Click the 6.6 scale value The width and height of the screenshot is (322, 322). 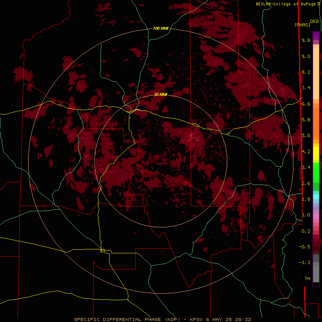(306, 104)
